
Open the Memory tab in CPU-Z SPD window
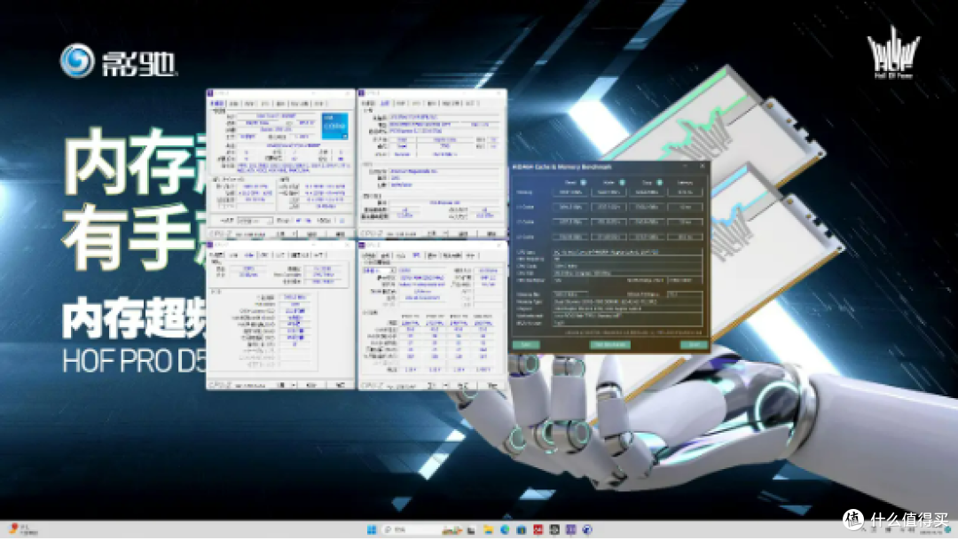401,255
